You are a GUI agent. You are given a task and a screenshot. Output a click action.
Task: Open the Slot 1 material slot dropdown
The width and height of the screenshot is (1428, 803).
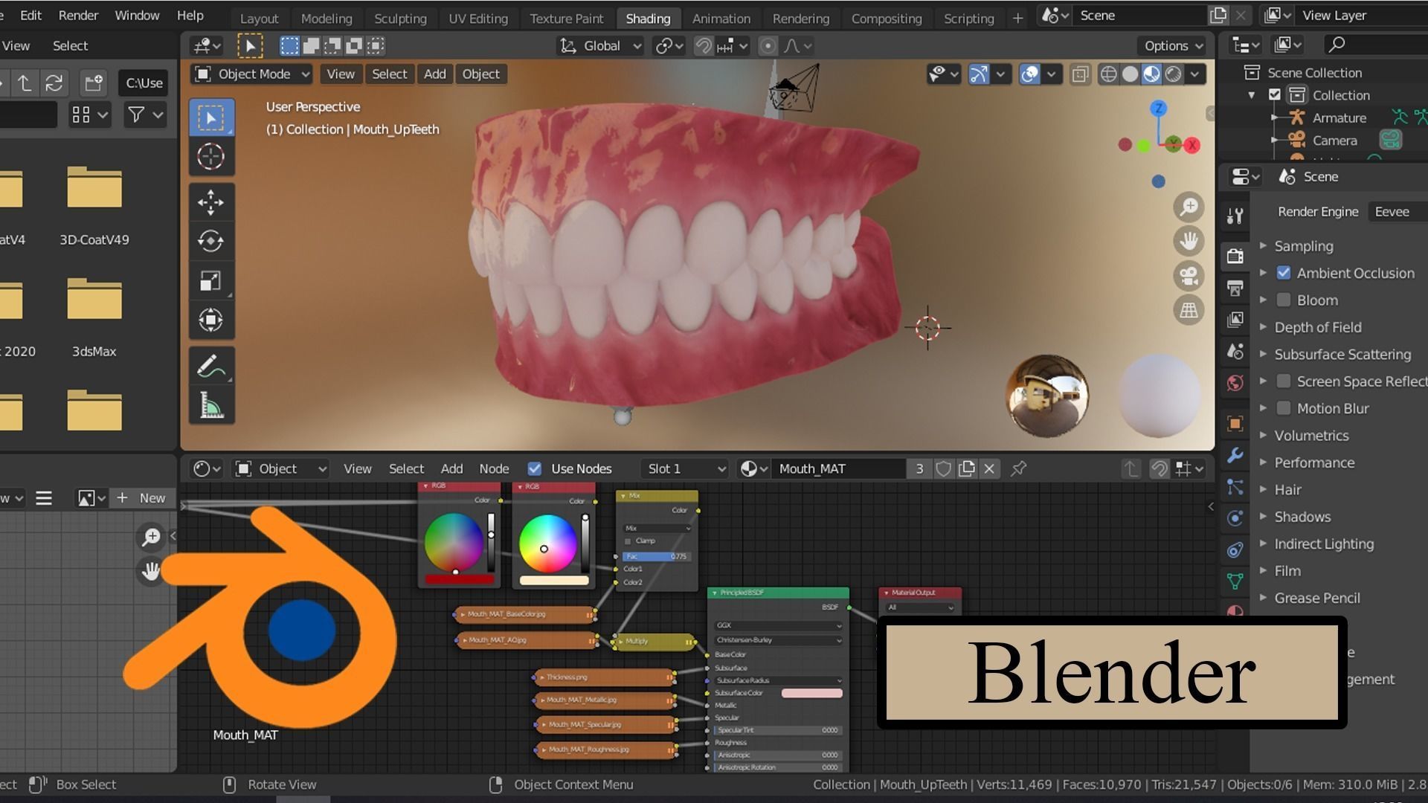pos(685,468)
